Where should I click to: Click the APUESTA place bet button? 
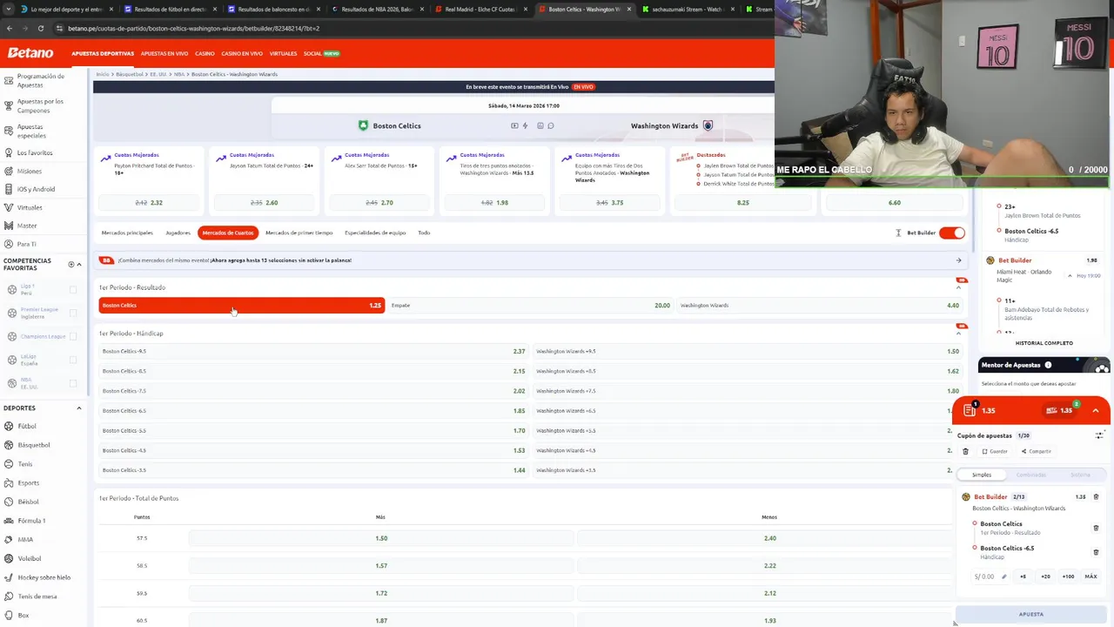1031,614
